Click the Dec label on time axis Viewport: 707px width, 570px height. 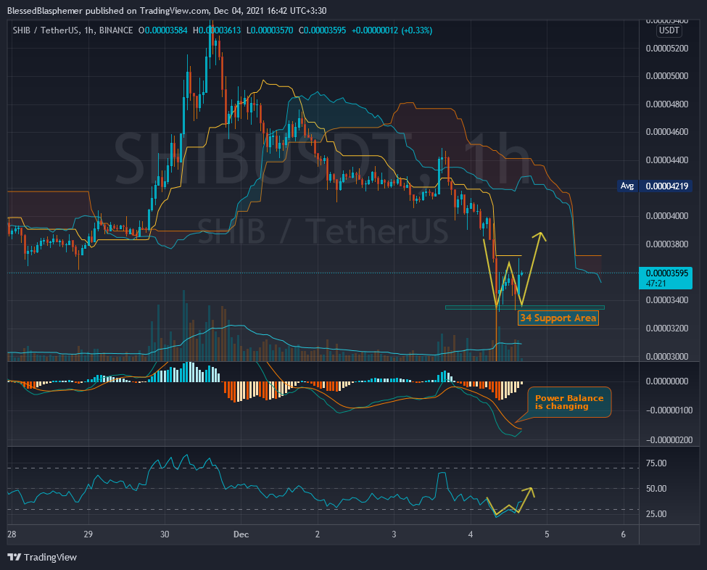(241, 534)
